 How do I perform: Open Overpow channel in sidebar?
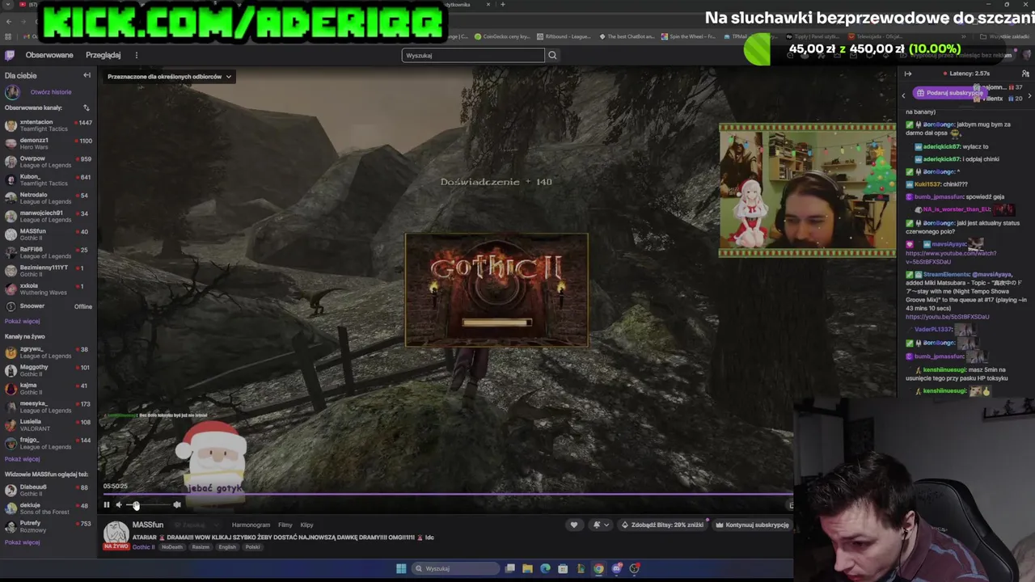coord(49,162)
